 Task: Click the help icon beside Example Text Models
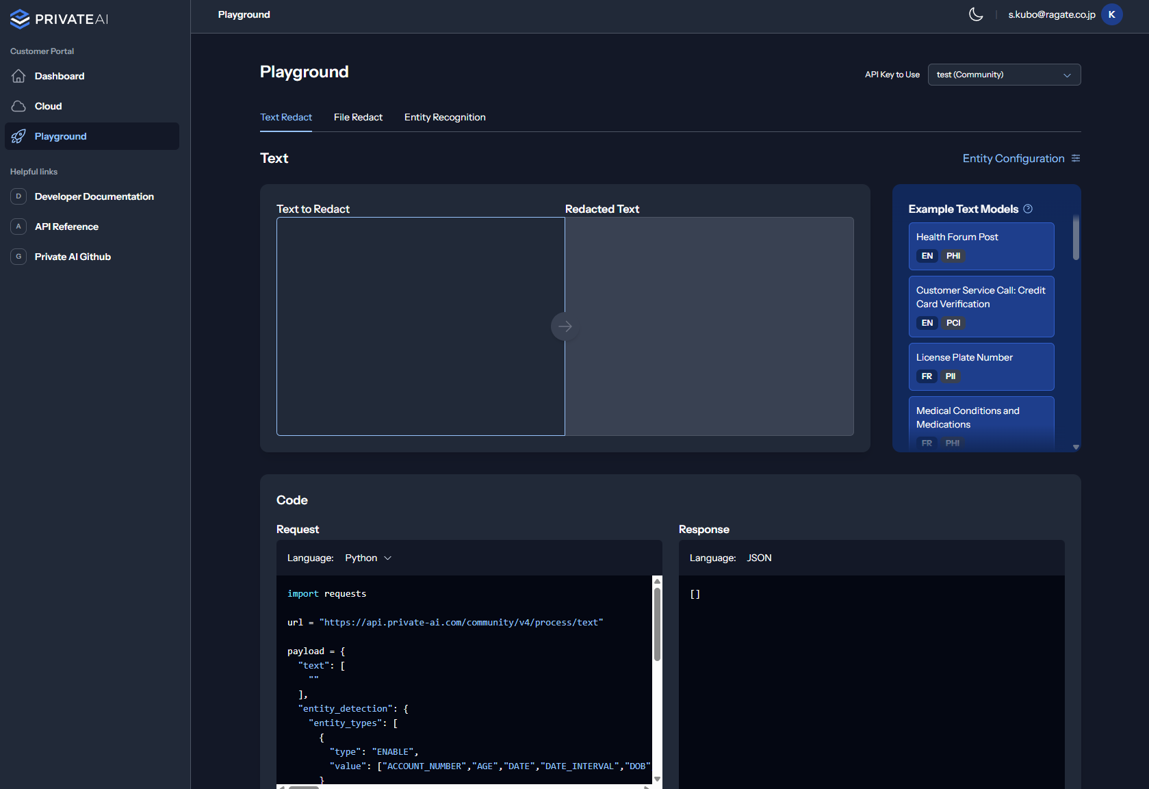1028,209
